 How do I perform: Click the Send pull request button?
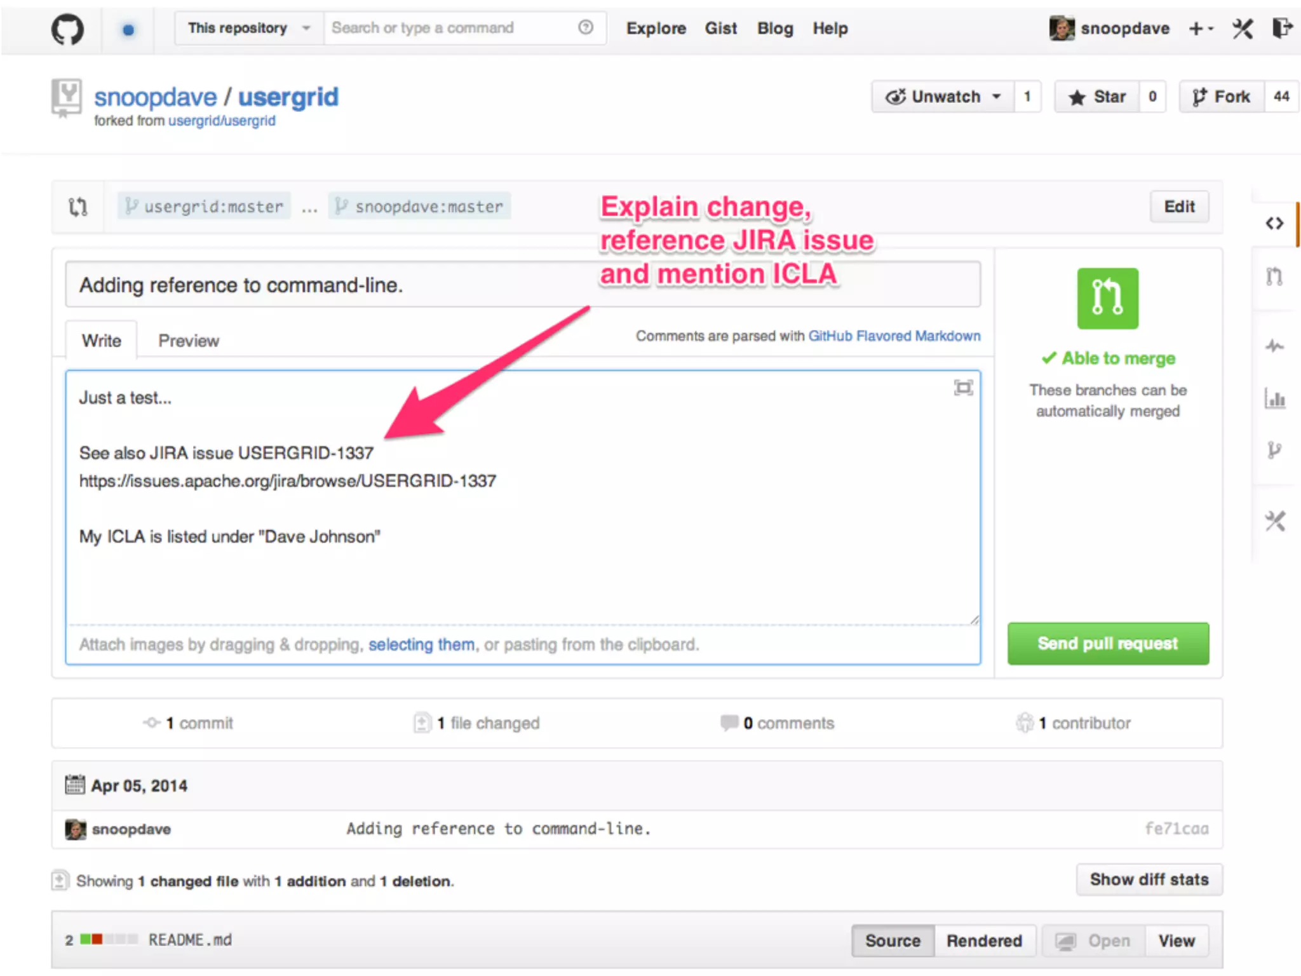point(1107,644)
